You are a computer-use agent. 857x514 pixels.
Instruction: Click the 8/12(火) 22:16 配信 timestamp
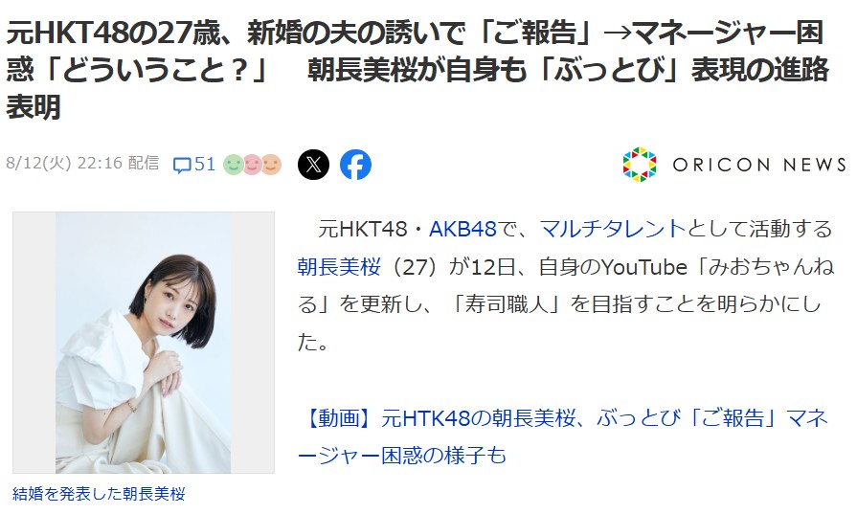point(82,164)
